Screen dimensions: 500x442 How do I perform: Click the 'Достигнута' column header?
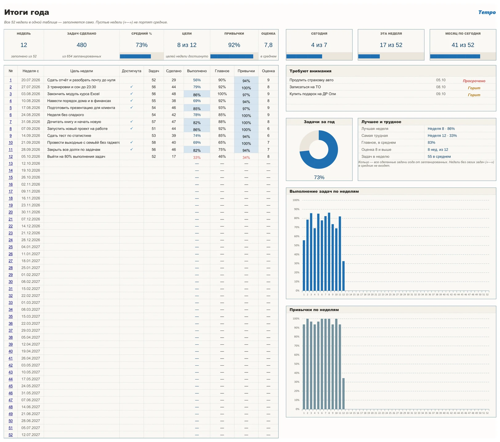point(132,71)
